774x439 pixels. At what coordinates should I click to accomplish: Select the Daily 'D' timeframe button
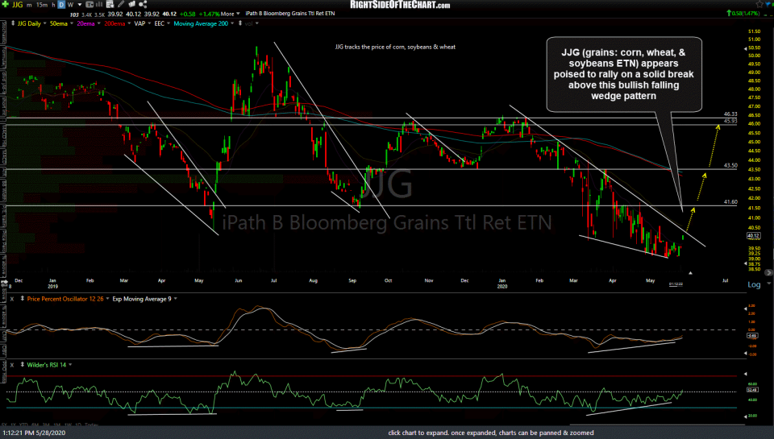(x=61, y=5)
